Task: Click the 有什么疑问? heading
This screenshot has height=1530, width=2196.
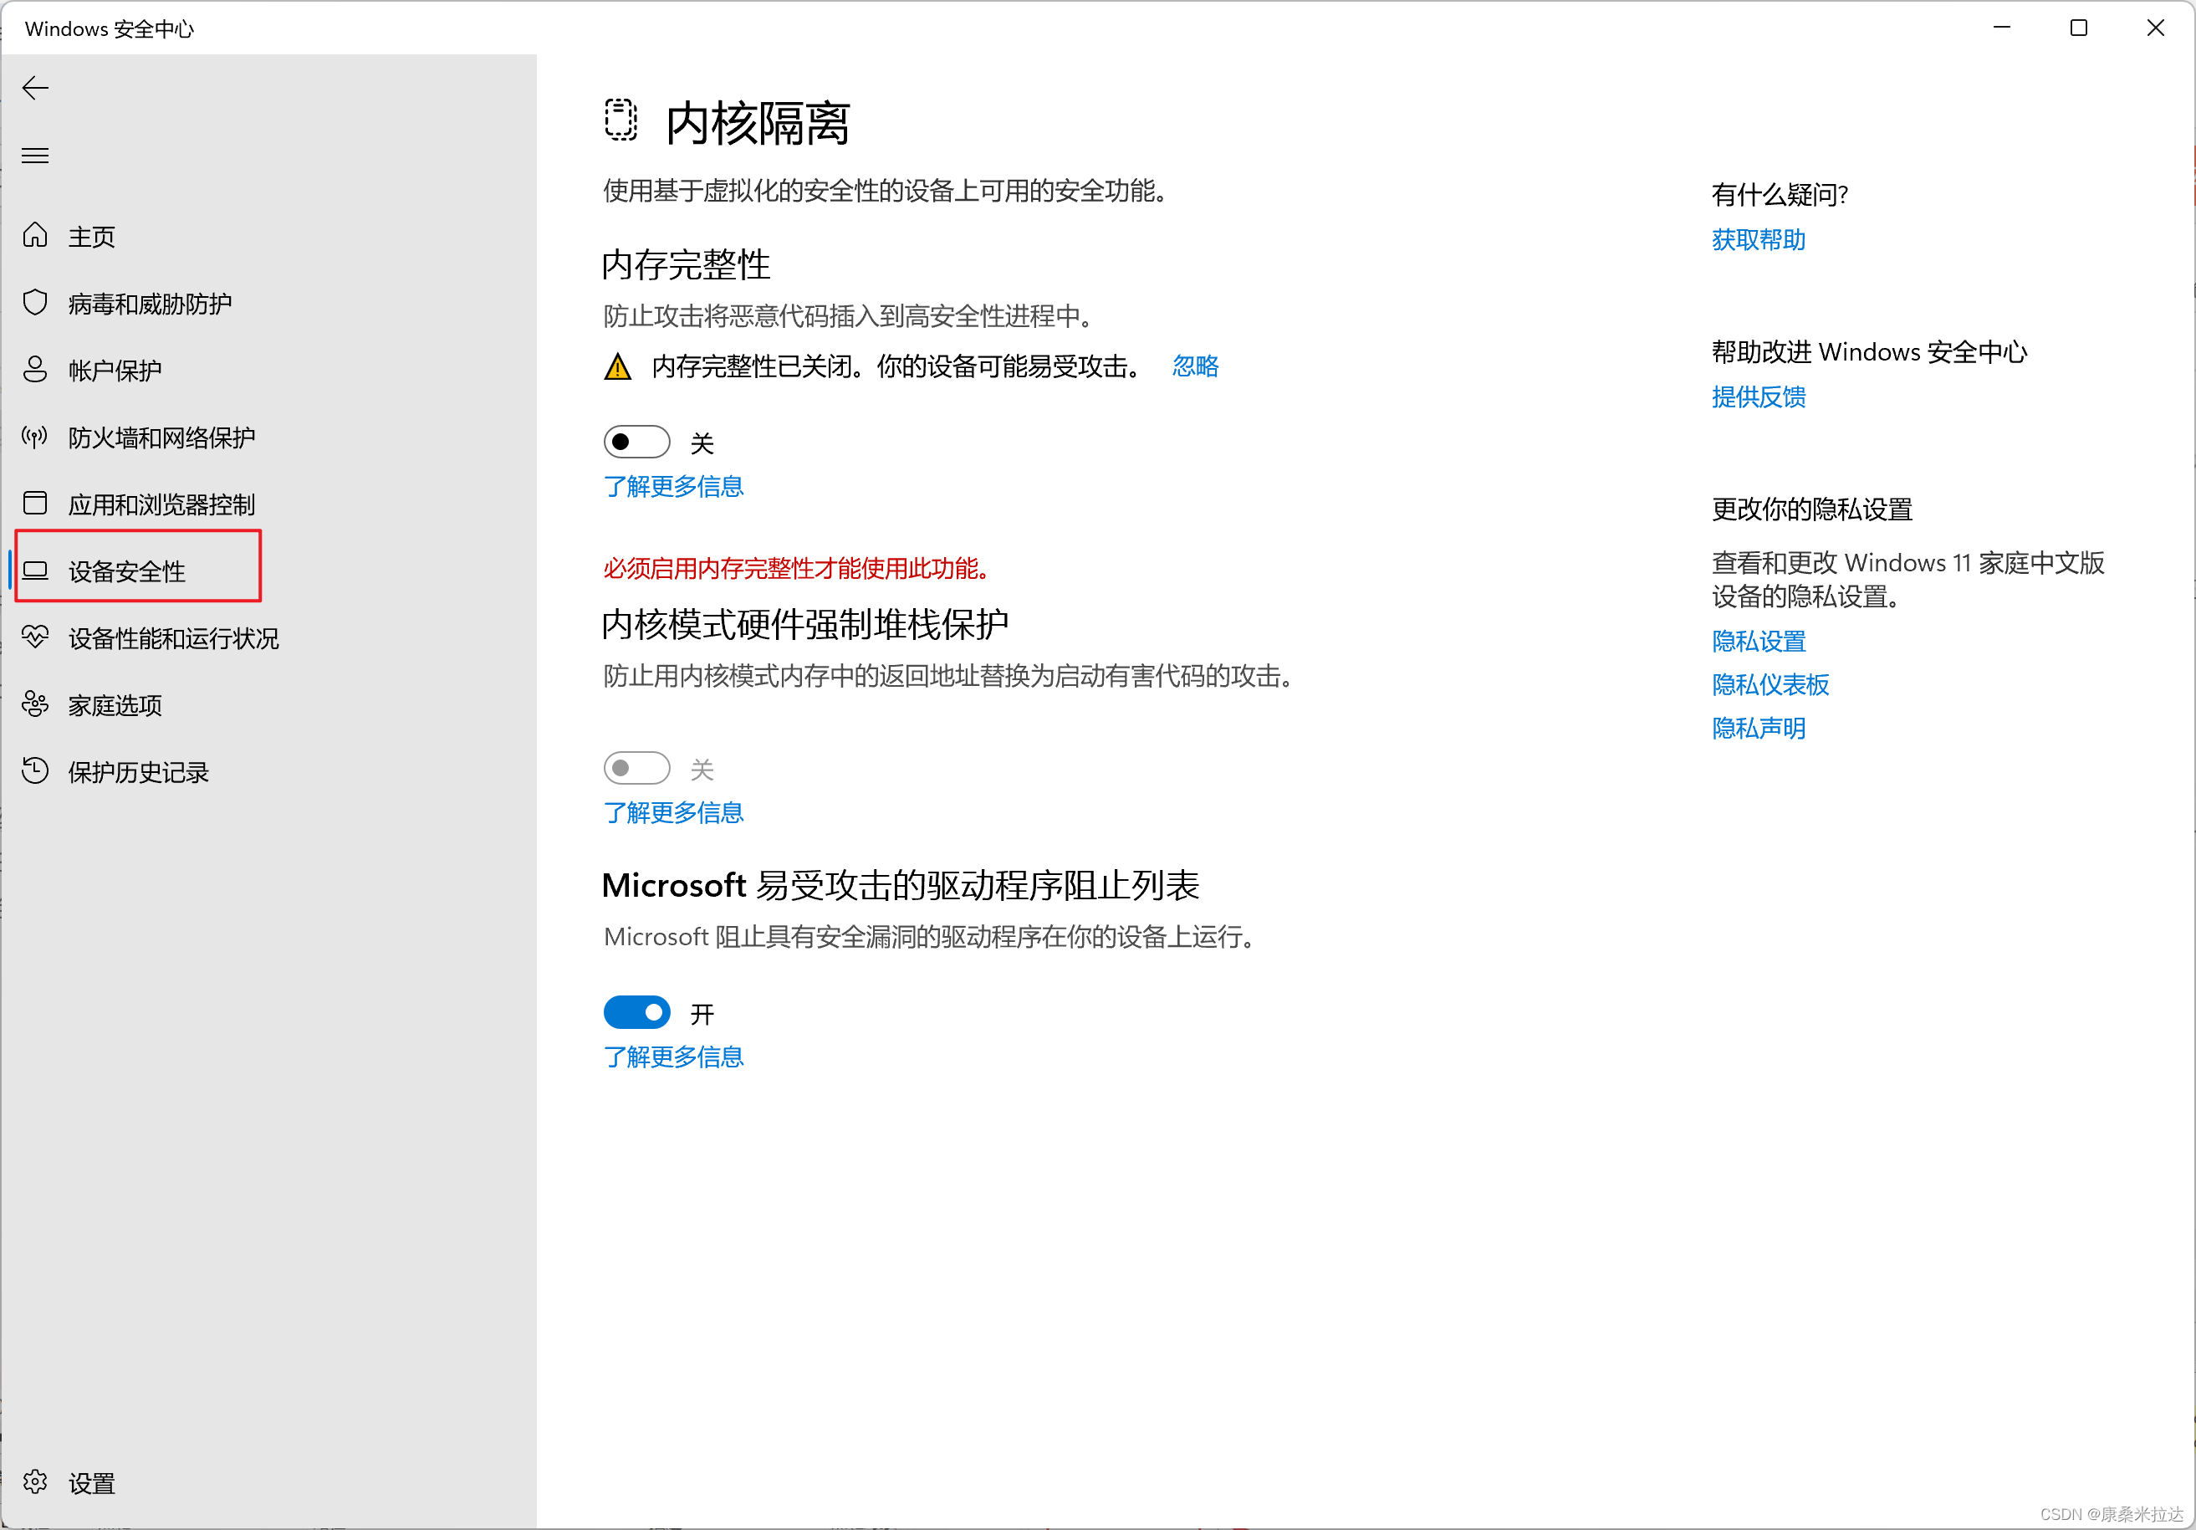Action: (1779, 195)
